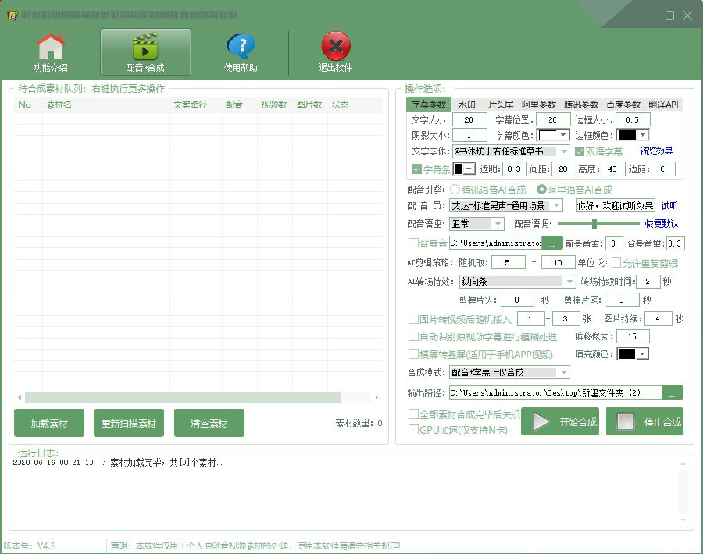Click the 重新扫描素材 button

[x=129, y=423]
